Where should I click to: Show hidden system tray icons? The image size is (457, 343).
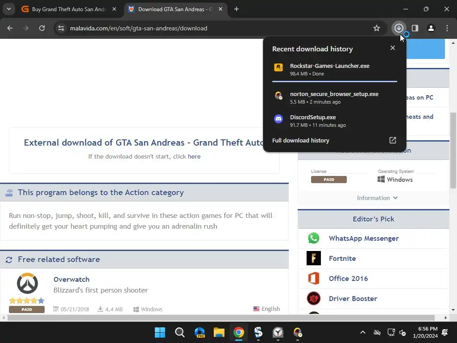(362, 332)
